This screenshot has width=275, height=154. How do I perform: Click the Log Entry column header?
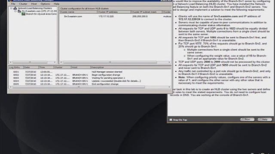pyautogui.click(x=16, y=67)
